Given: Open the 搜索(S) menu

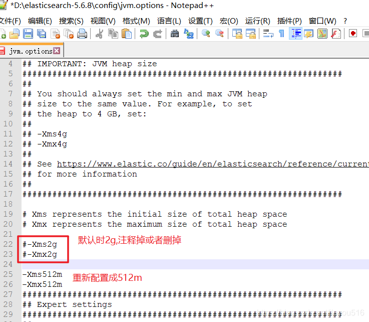Looking at the screenshot, I should click(71, 21).
